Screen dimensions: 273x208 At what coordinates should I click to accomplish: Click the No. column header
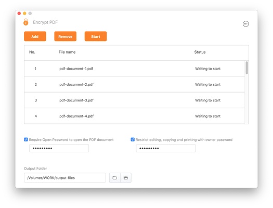[x=32, y=52]
